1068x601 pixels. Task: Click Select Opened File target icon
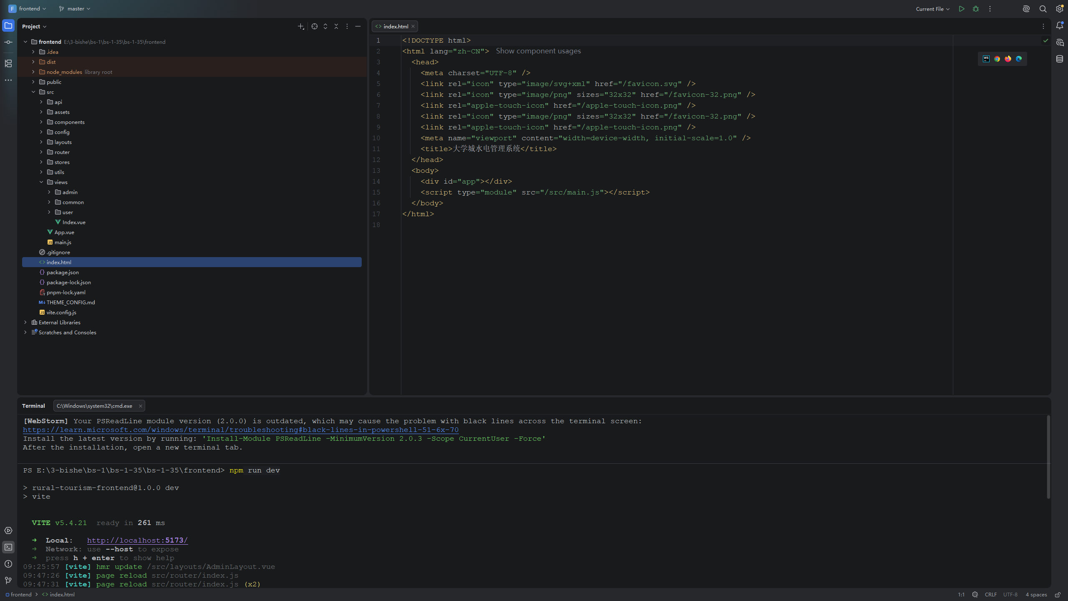315,26
